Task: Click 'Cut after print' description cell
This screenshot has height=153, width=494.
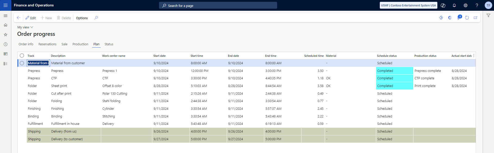Action: [61, 94]
